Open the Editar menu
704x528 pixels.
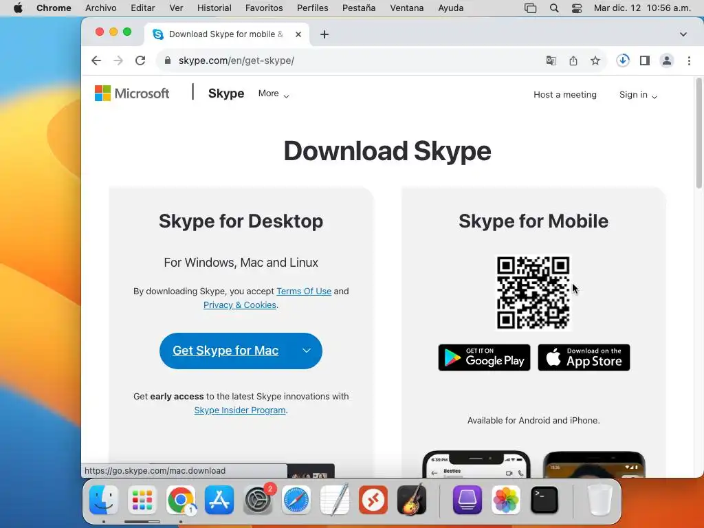[x=143, y=8]
